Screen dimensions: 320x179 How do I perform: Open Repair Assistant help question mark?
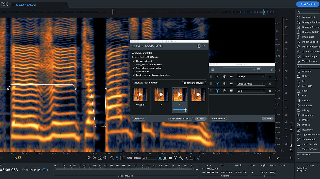204,46
